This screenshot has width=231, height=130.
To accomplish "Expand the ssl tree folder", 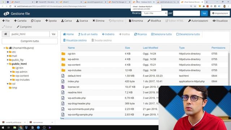I will pos(8,84).
